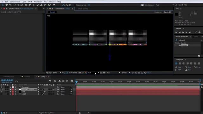This screenshot has width=203, height=114.
Task: Open the Workspace dropdown
Action: coord(165,5)
